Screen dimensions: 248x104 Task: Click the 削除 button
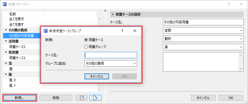coord(56,98)
